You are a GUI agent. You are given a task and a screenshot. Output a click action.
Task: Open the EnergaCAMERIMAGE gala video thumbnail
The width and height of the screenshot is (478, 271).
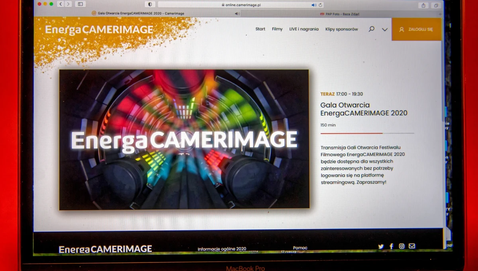[x=183, y=139]
